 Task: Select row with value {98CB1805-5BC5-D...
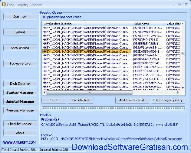click(x=112, y=87)
